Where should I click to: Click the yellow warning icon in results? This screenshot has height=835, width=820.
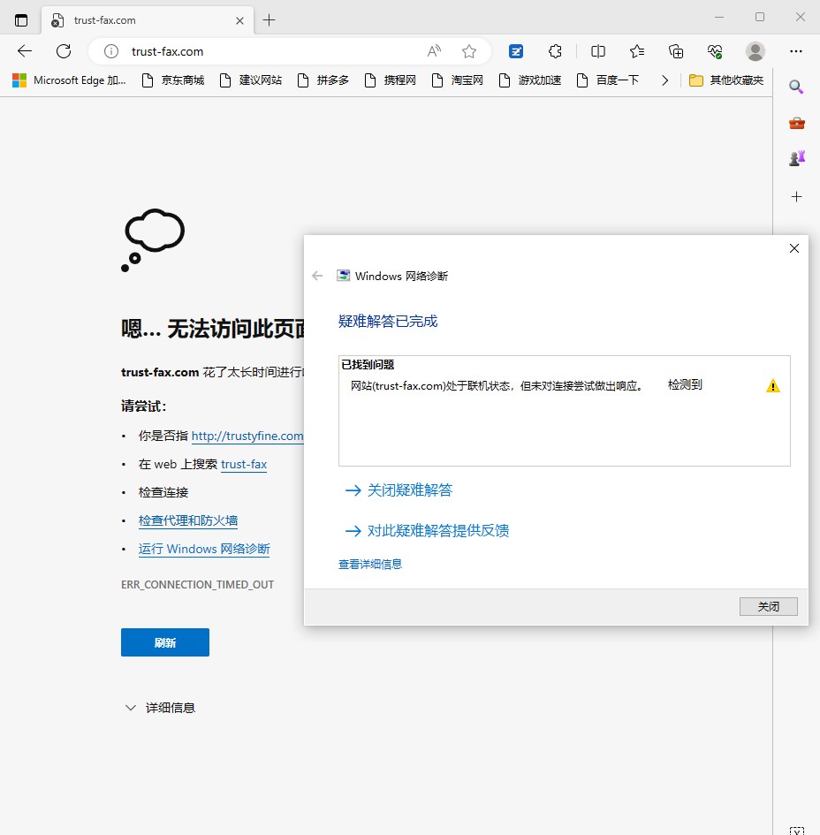(x=772, y=385)
